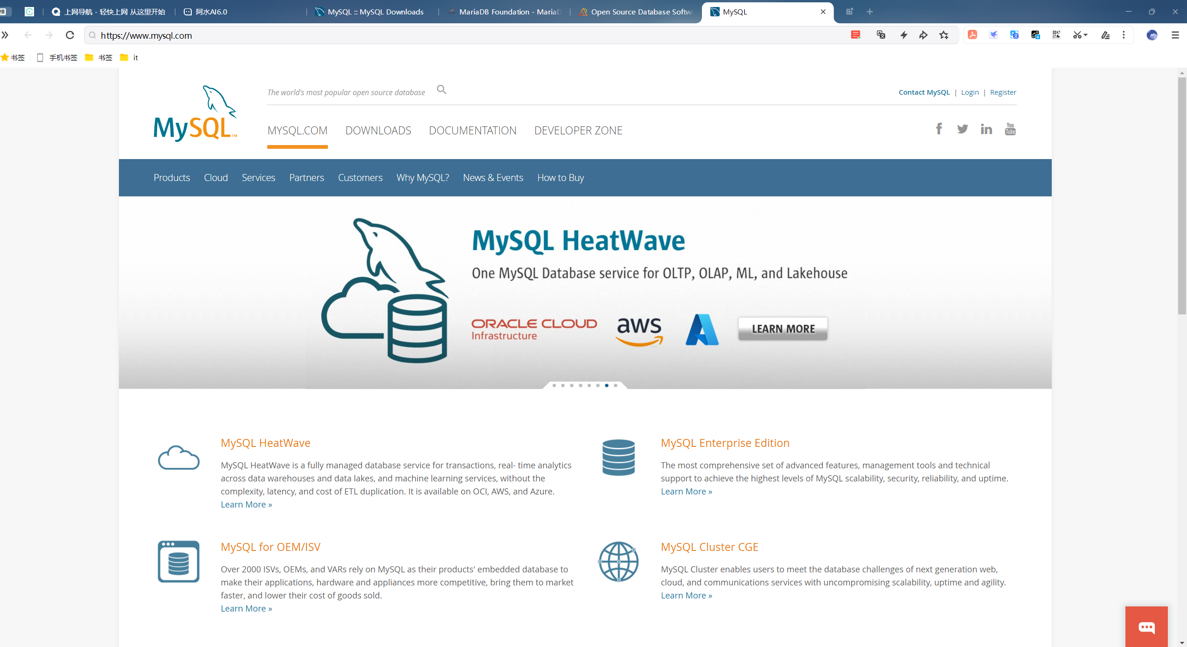1187x647 pixels.
Task: Switch to MariaDB Foundation browser tab
Action: 505,12
